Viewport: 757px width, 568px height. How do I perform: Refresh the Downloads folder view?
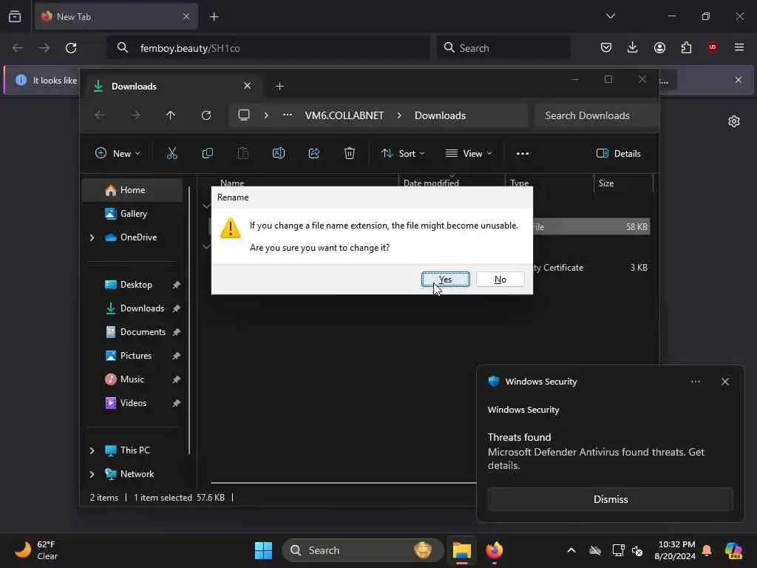tap(206, 115)
